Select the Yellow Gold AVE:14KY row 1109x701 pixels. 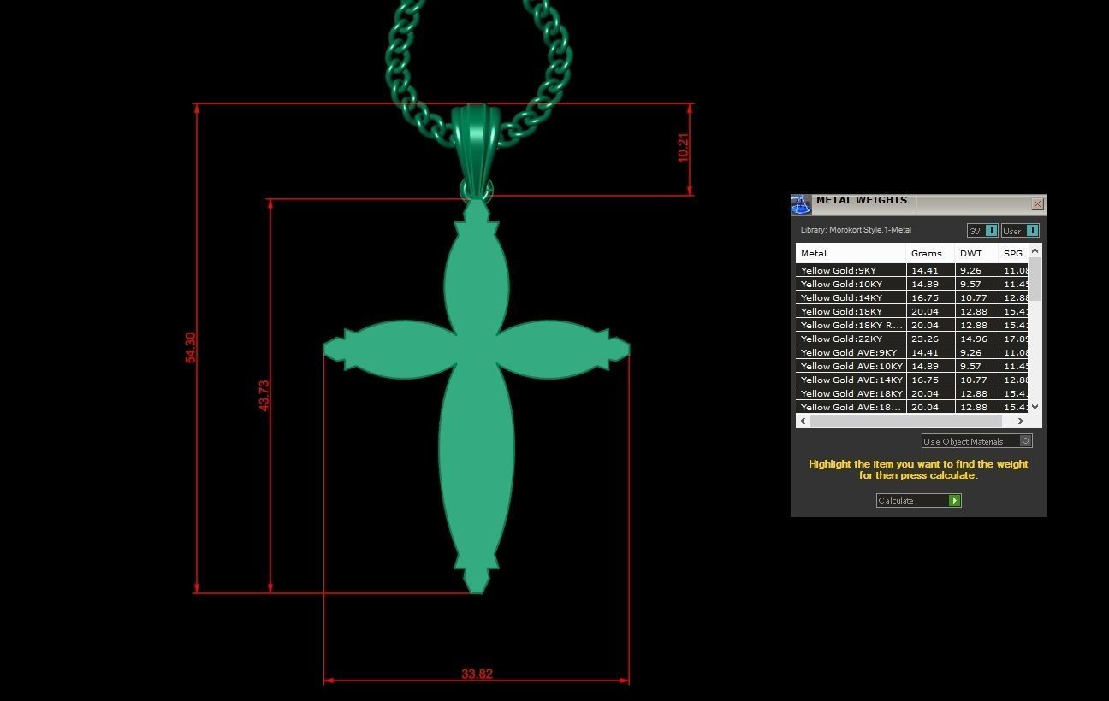tap(912, 380)
